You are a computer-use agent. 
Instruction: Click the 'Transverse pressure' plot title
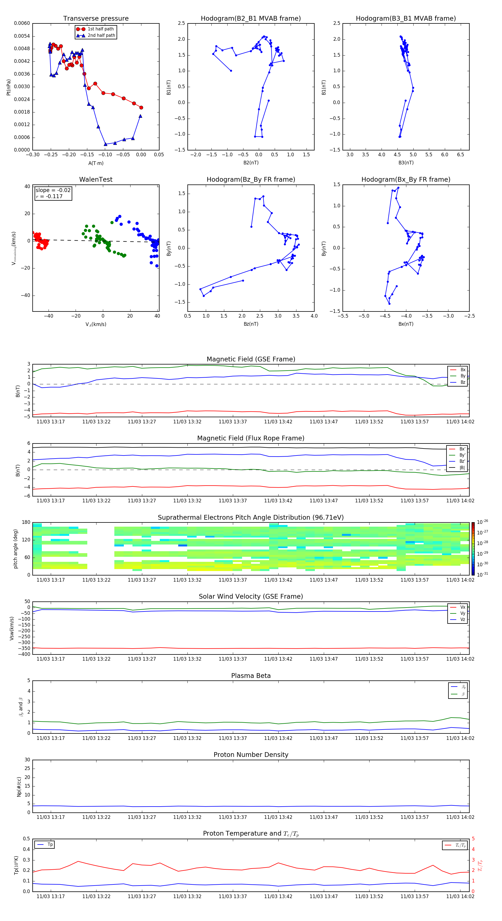click(96, 19)
